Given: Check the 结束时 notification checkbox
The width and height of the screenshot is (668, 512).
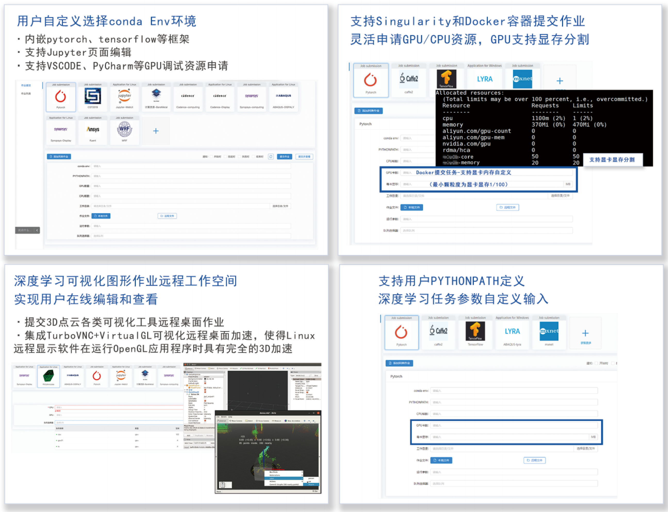Looking at the screenshot, I should click(x=254, y=157).
